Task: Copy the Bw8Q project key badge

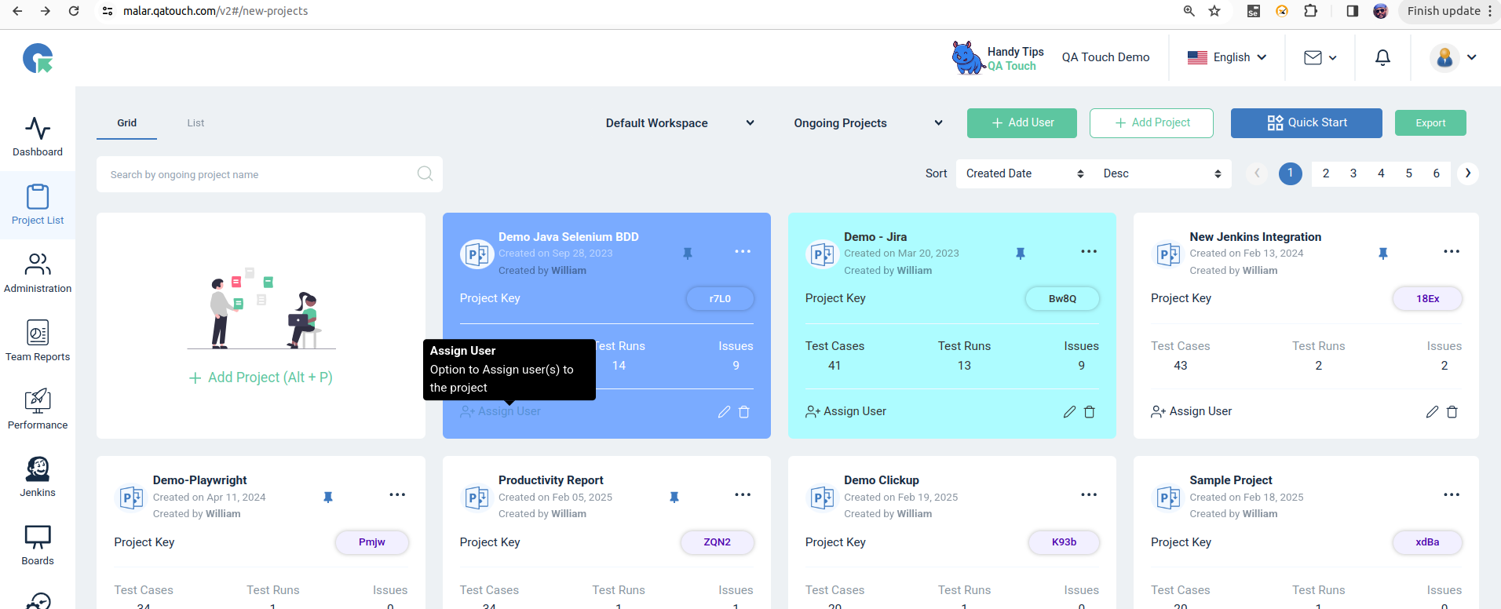Action: (x=1062, y=299)
